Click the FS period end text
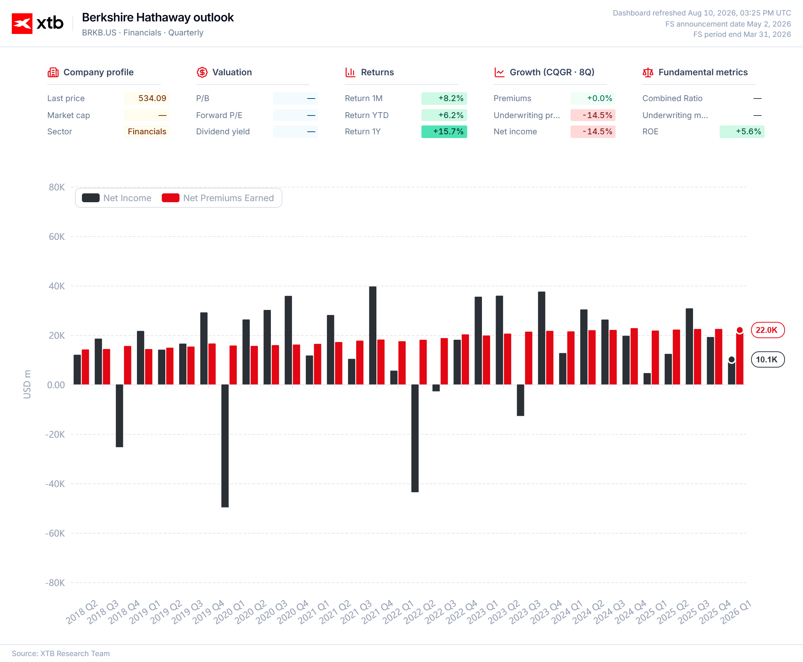This screenshot has width=803, height=662. pos(742,34)
